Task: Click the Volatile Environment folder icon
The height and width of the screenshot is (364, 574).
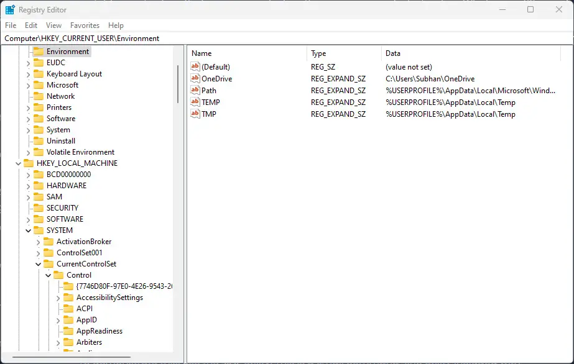Action: (40, 152)
